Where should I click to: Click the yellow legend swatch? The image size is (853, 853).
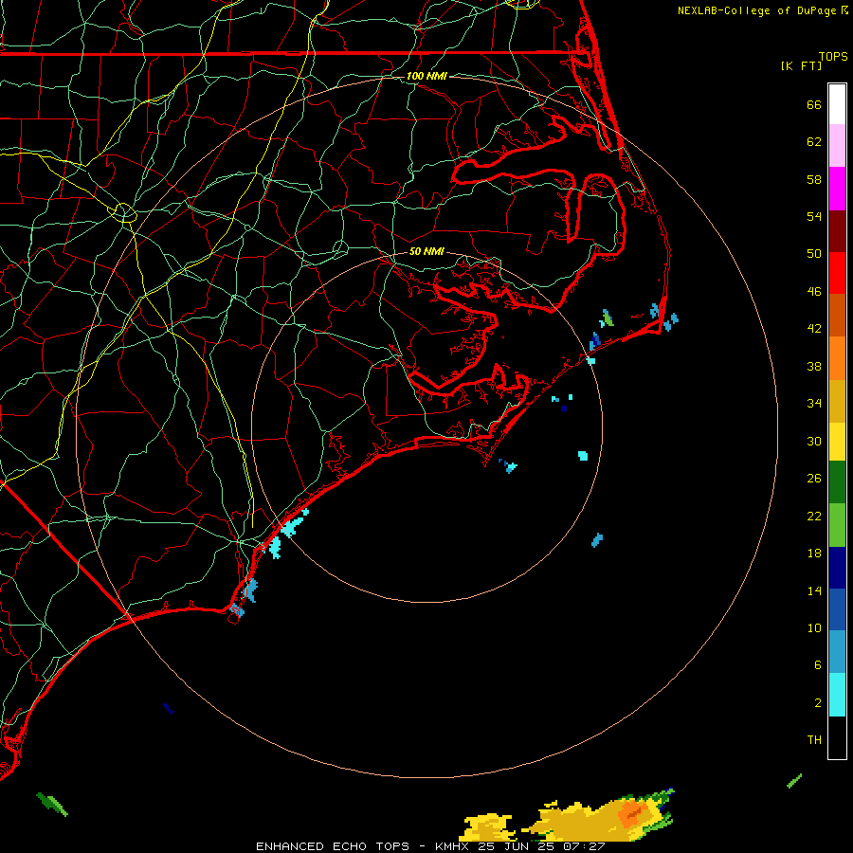click(837, 442)
